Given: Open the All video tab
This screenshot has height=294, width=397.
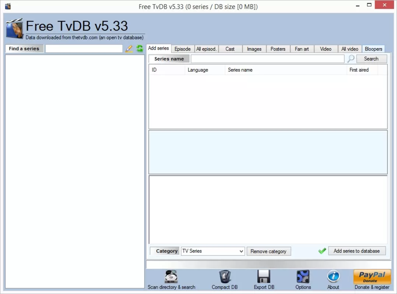Looking at the screenshot, I should click(349, 49).
